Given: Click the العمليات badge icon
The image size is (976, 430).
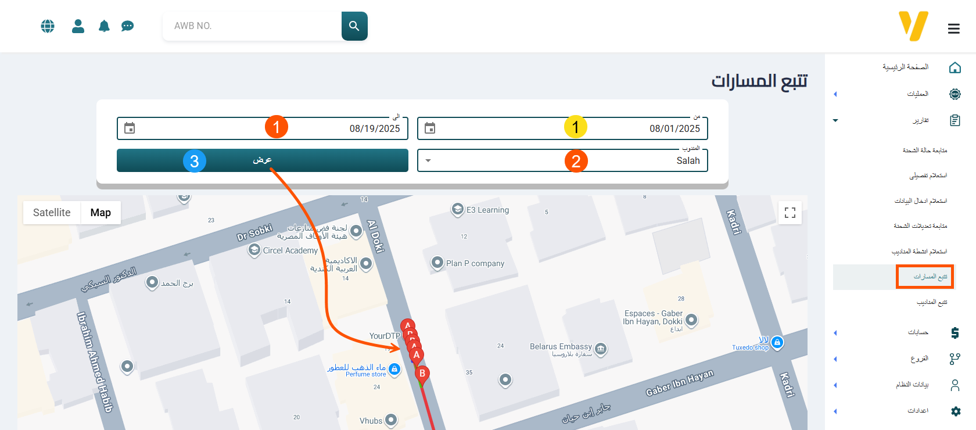Looking at the screenshot, I should [x=955, y=94].
